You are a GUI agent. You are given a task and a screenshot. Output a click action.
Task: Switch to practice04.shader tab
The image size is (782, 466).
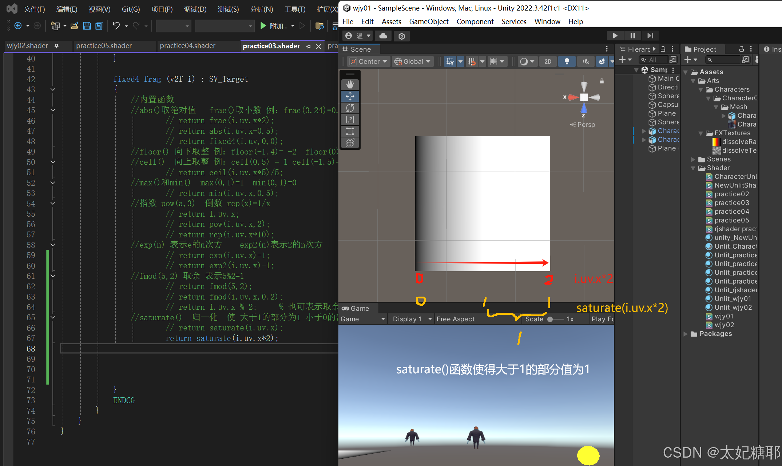[187, 46]
